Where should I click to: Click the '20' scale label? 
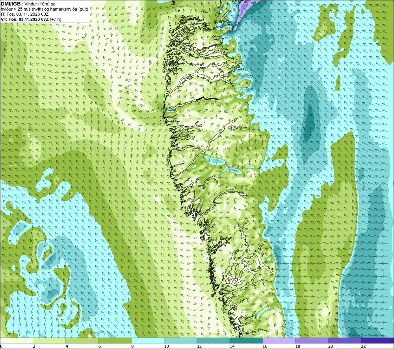click(x=331, y=347)
